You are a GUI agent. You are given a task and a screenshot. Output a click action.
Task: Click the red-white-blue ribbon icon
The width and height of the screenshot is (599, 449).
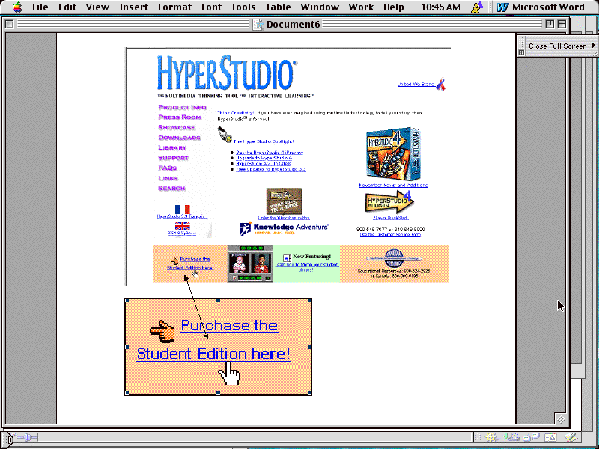point(440,85)
